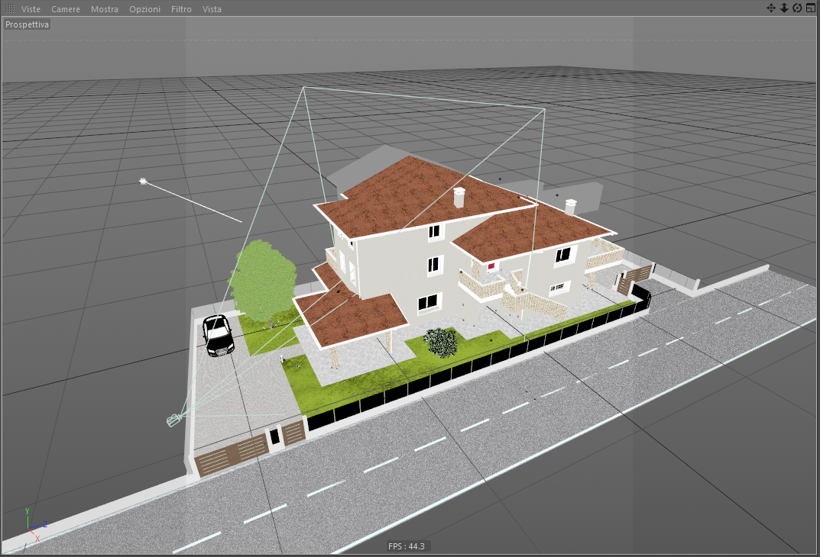The height and width of the screenshot is (557, 820).
Task: Click the viewport move (pan) icon
Action: point(771,8)
